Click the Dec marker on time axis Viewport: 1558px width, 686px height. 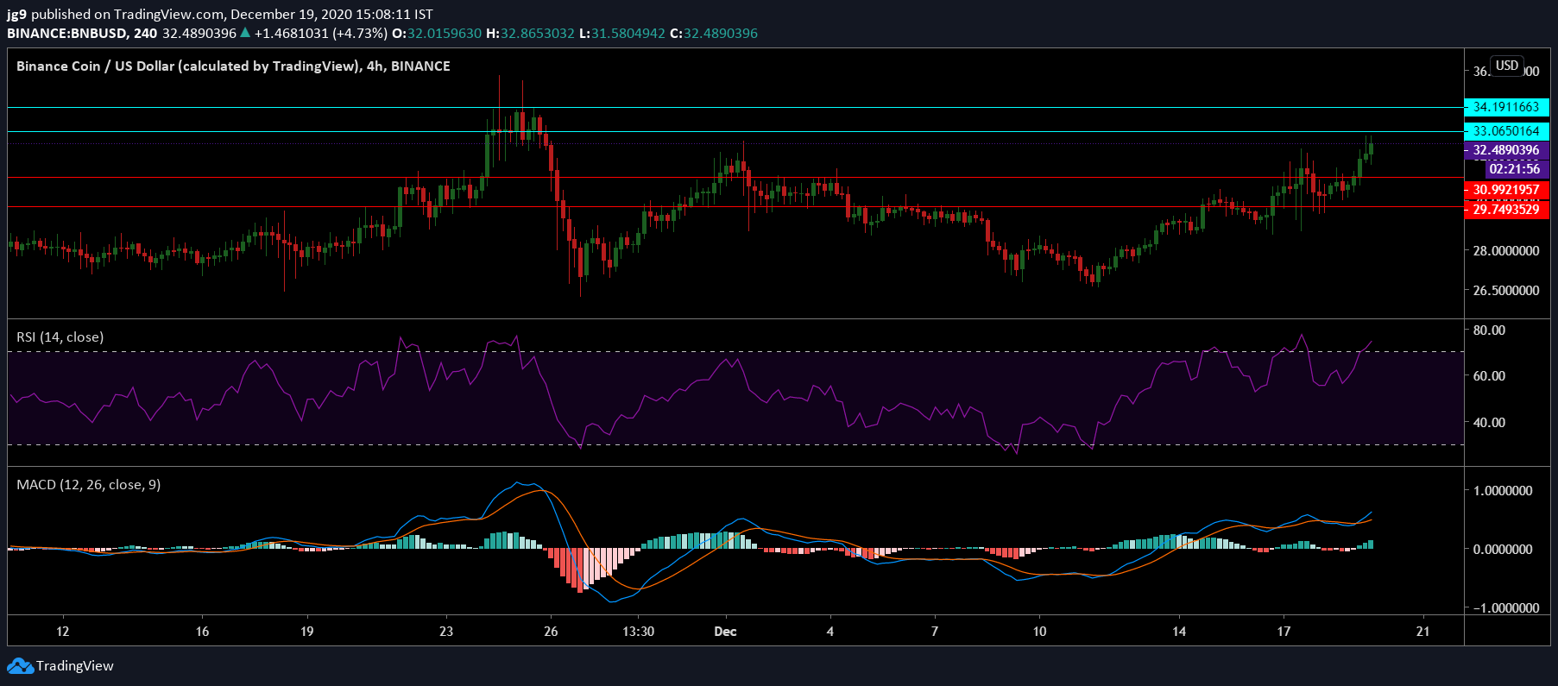coord(726,632)
